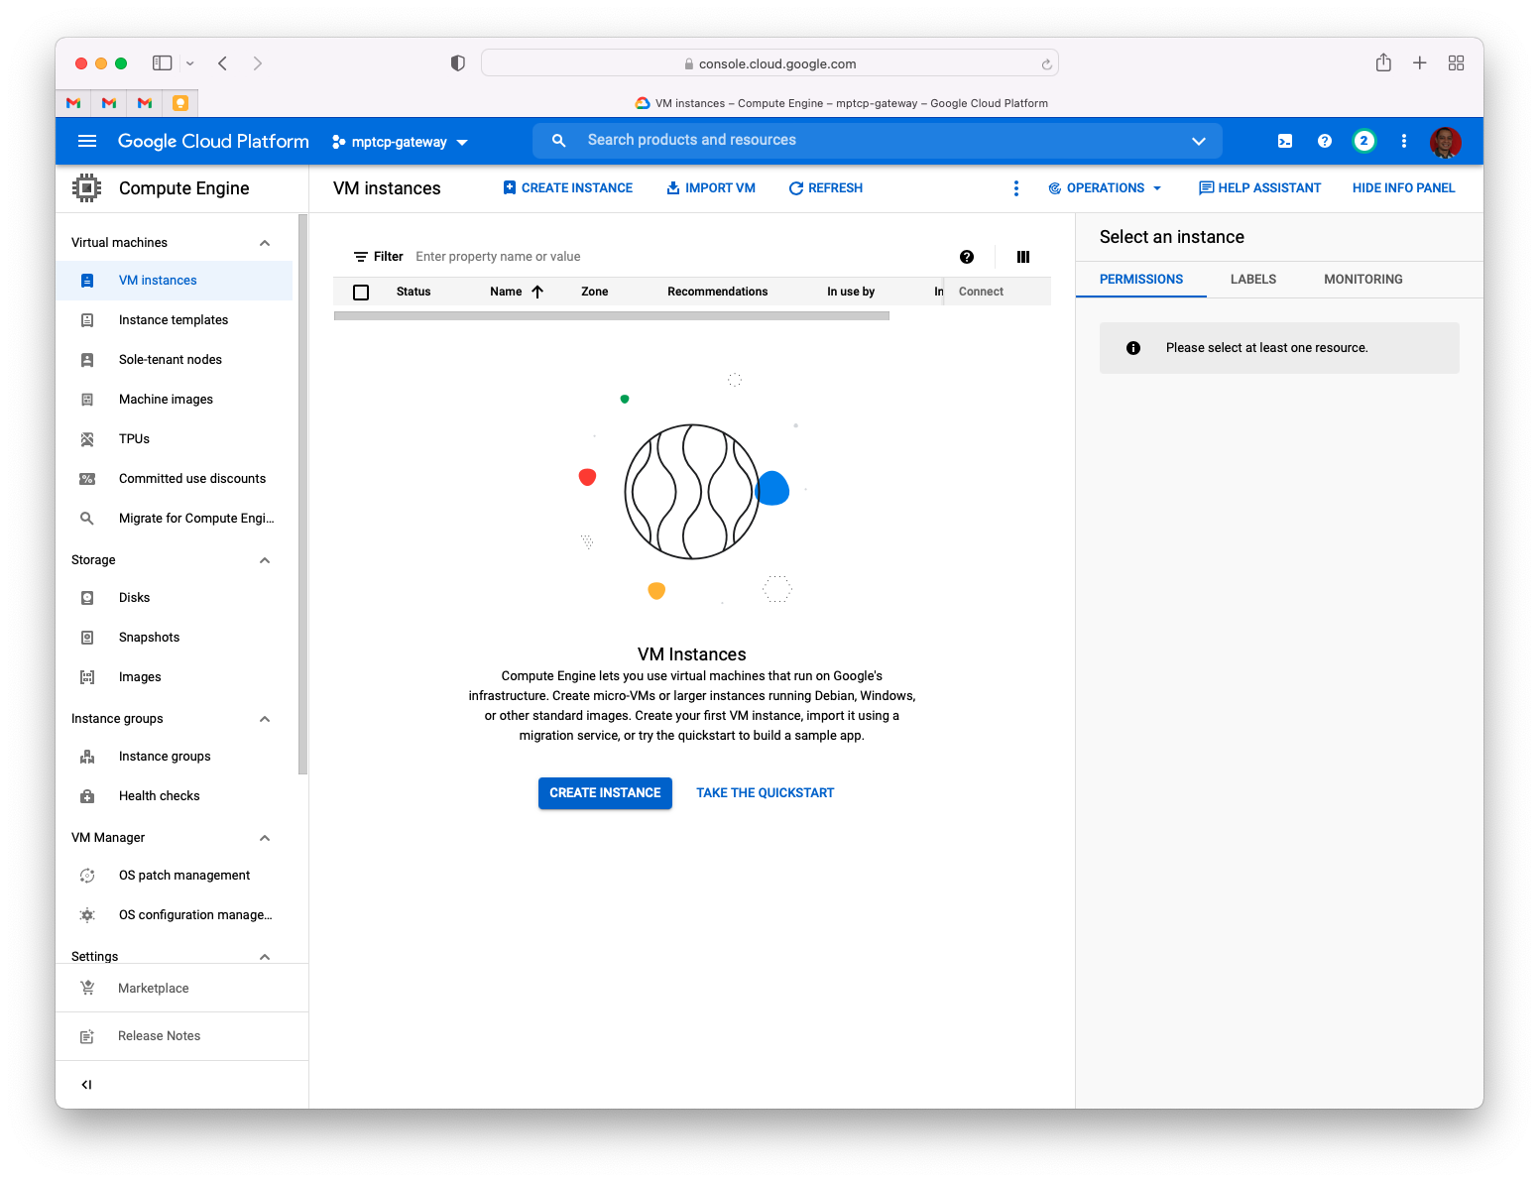Focus the Search products and resources field
The width and height of the screenshot is (1539, 1182).
[x=878, y=141]
